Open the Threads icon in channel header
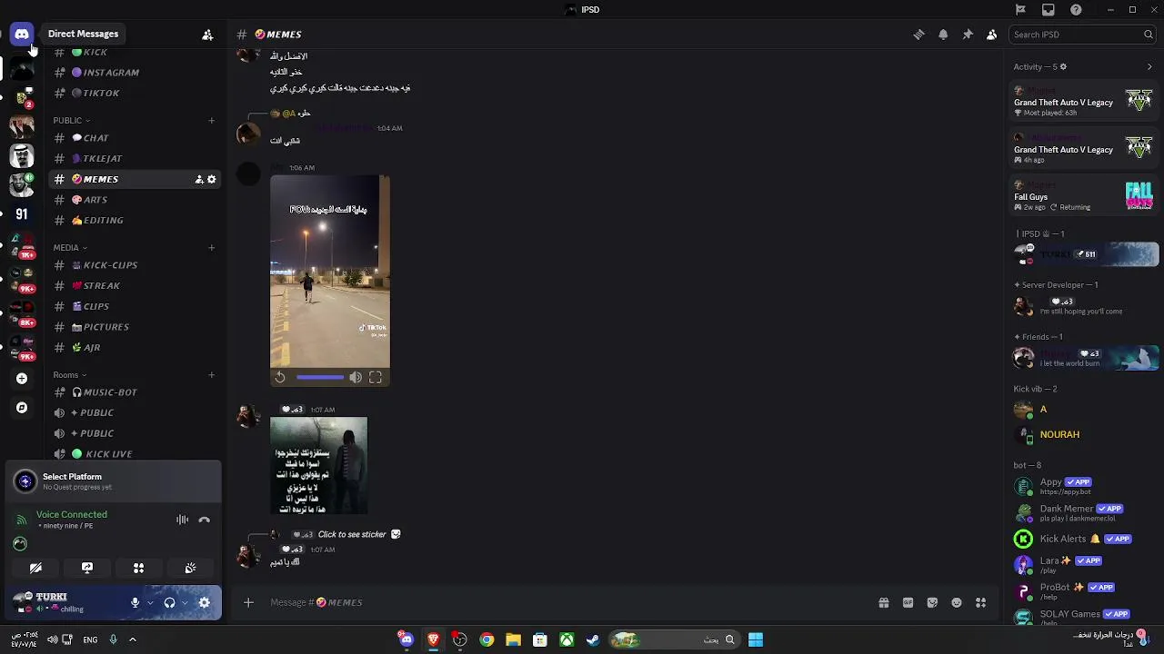This screenshot has width=1164, height=654. [x=918, y=35]
